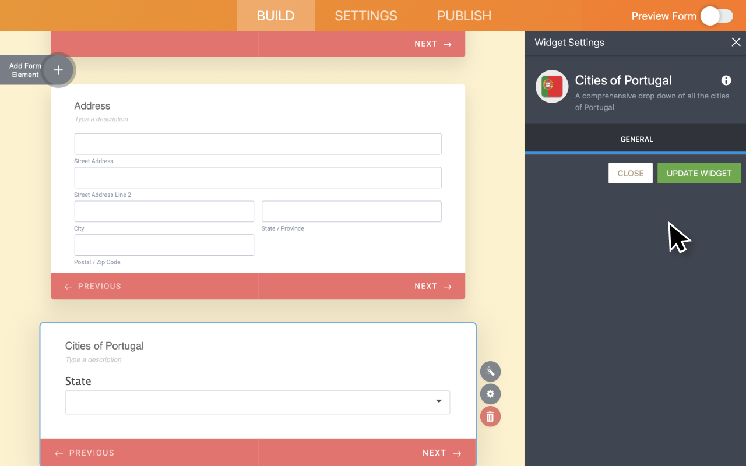The image size is (746, 466).
Task: Close the Widget Settings panel with X
Action: [x=736, y=43]
